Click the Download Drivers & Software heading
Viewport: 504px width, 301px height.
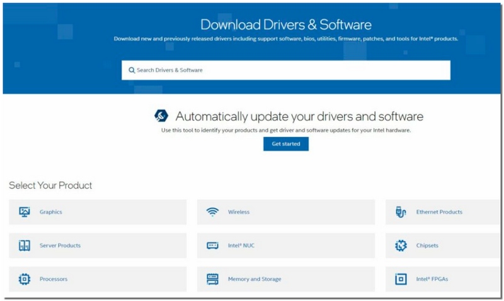[286, 25]
